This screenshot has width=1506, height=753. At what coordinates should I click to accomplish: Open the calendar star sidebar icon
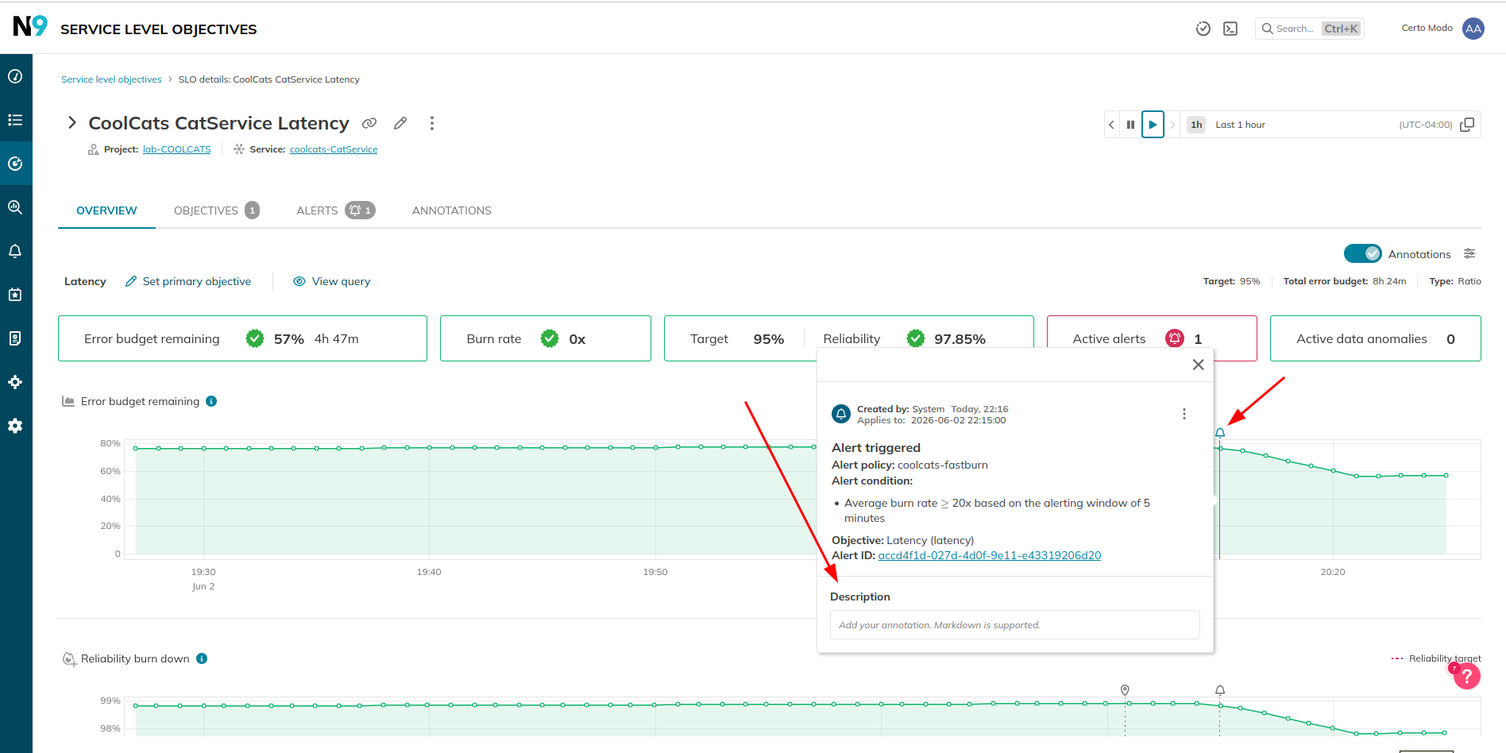point(15,295)
